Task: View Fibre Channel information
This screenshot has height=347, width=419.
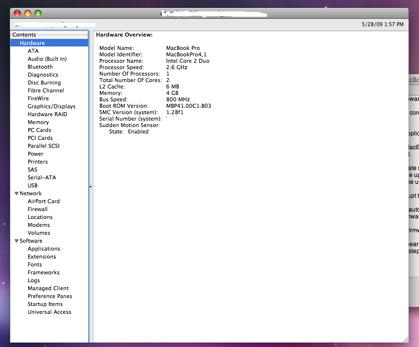Action: point(46,90)
